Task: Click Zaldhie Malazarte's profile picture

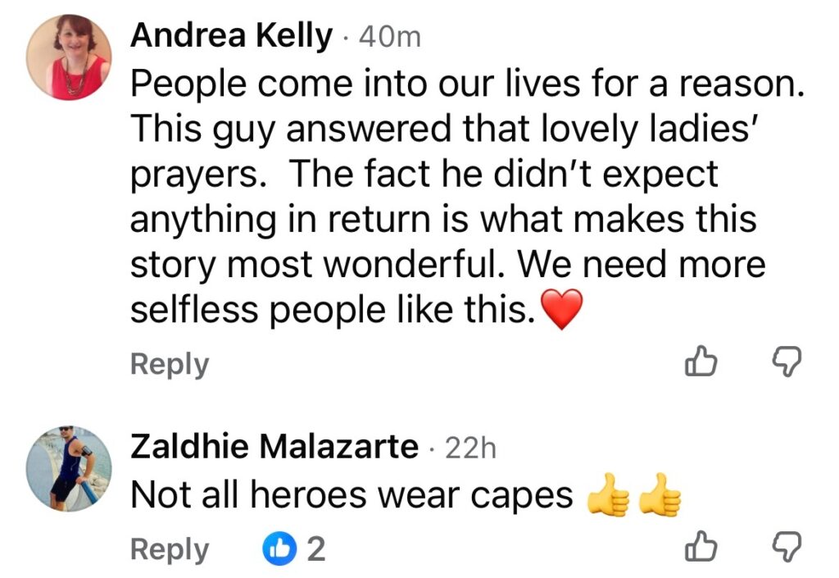Action: point(69,467)
